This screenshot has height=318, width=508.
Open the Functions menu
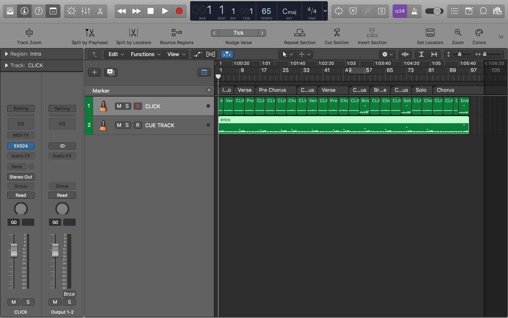146,54
